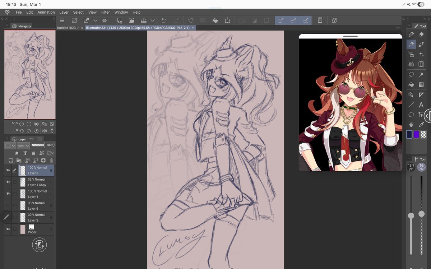Click zoom out minus button in Navigator
Image resolution: width=431 pixels, height=269 pixels.
point(22,124)
